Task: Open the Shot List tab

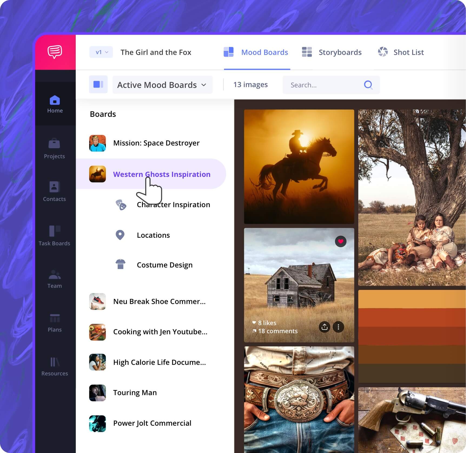Action: (x=408, y=52)
